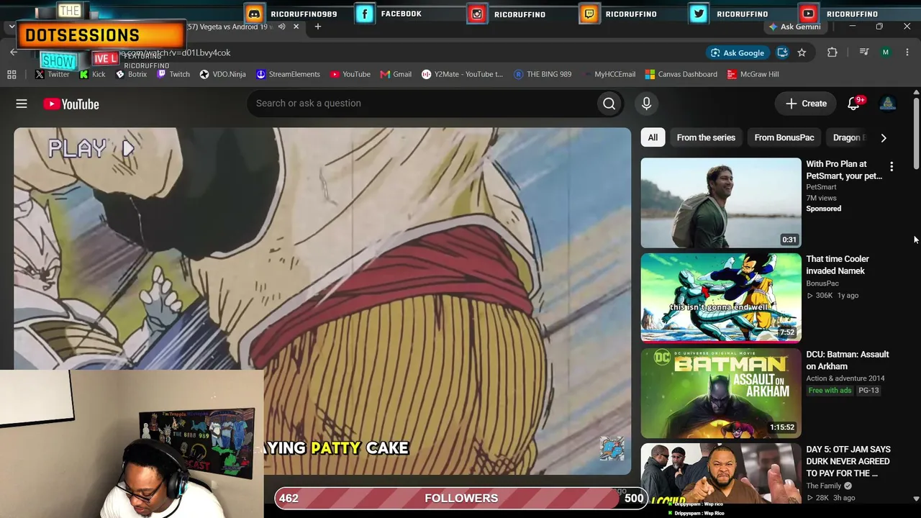Click the With Pro Plan at PetSmart title
The width and height of the screenshot is (921, 518).
843,170
